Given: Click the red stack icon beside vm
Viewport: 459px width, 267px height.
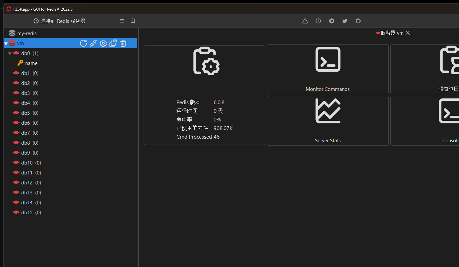Looking at the screenshot, I should click(x=12, y=43).
